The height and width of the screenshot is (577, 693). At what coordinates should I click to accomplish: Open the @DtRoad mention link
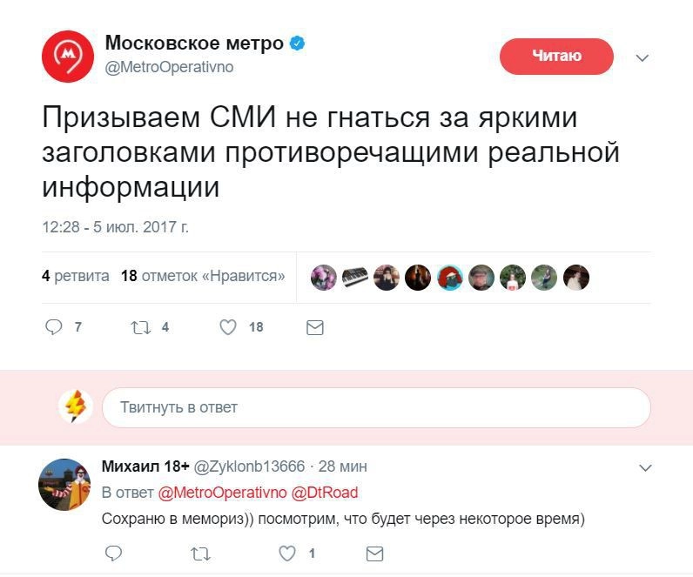[x=324, y=493]
